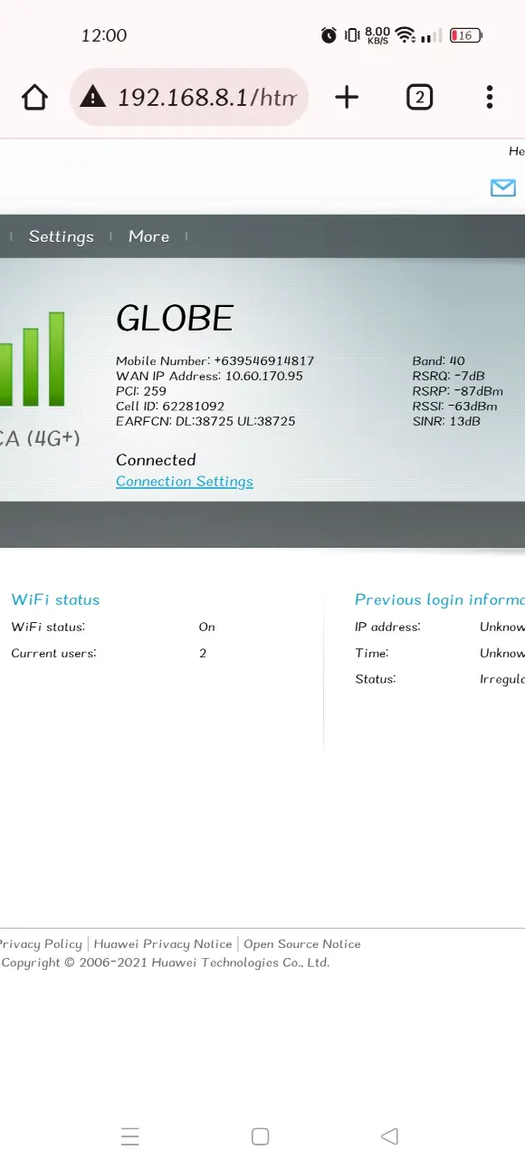Image resolution: width=525 pixels, height=1159 pixels.
Task: Select the RSSI: -63dBm reading
Action: [x=455, y=407]
